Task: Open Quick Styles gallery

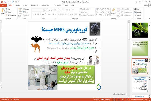Action: click(x=119, y=12)
